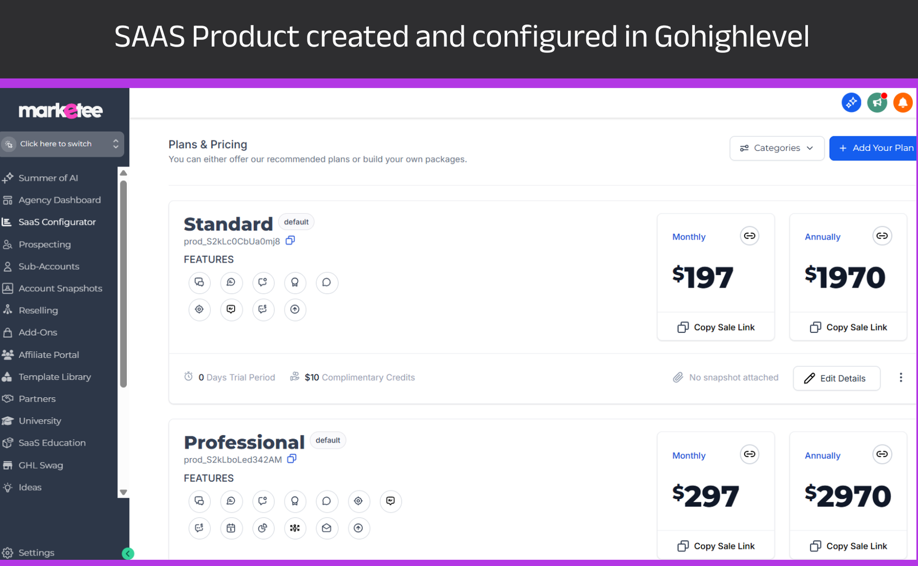
Task: Open SaaS Configurator in the sidebar
Action: (57, 222)
